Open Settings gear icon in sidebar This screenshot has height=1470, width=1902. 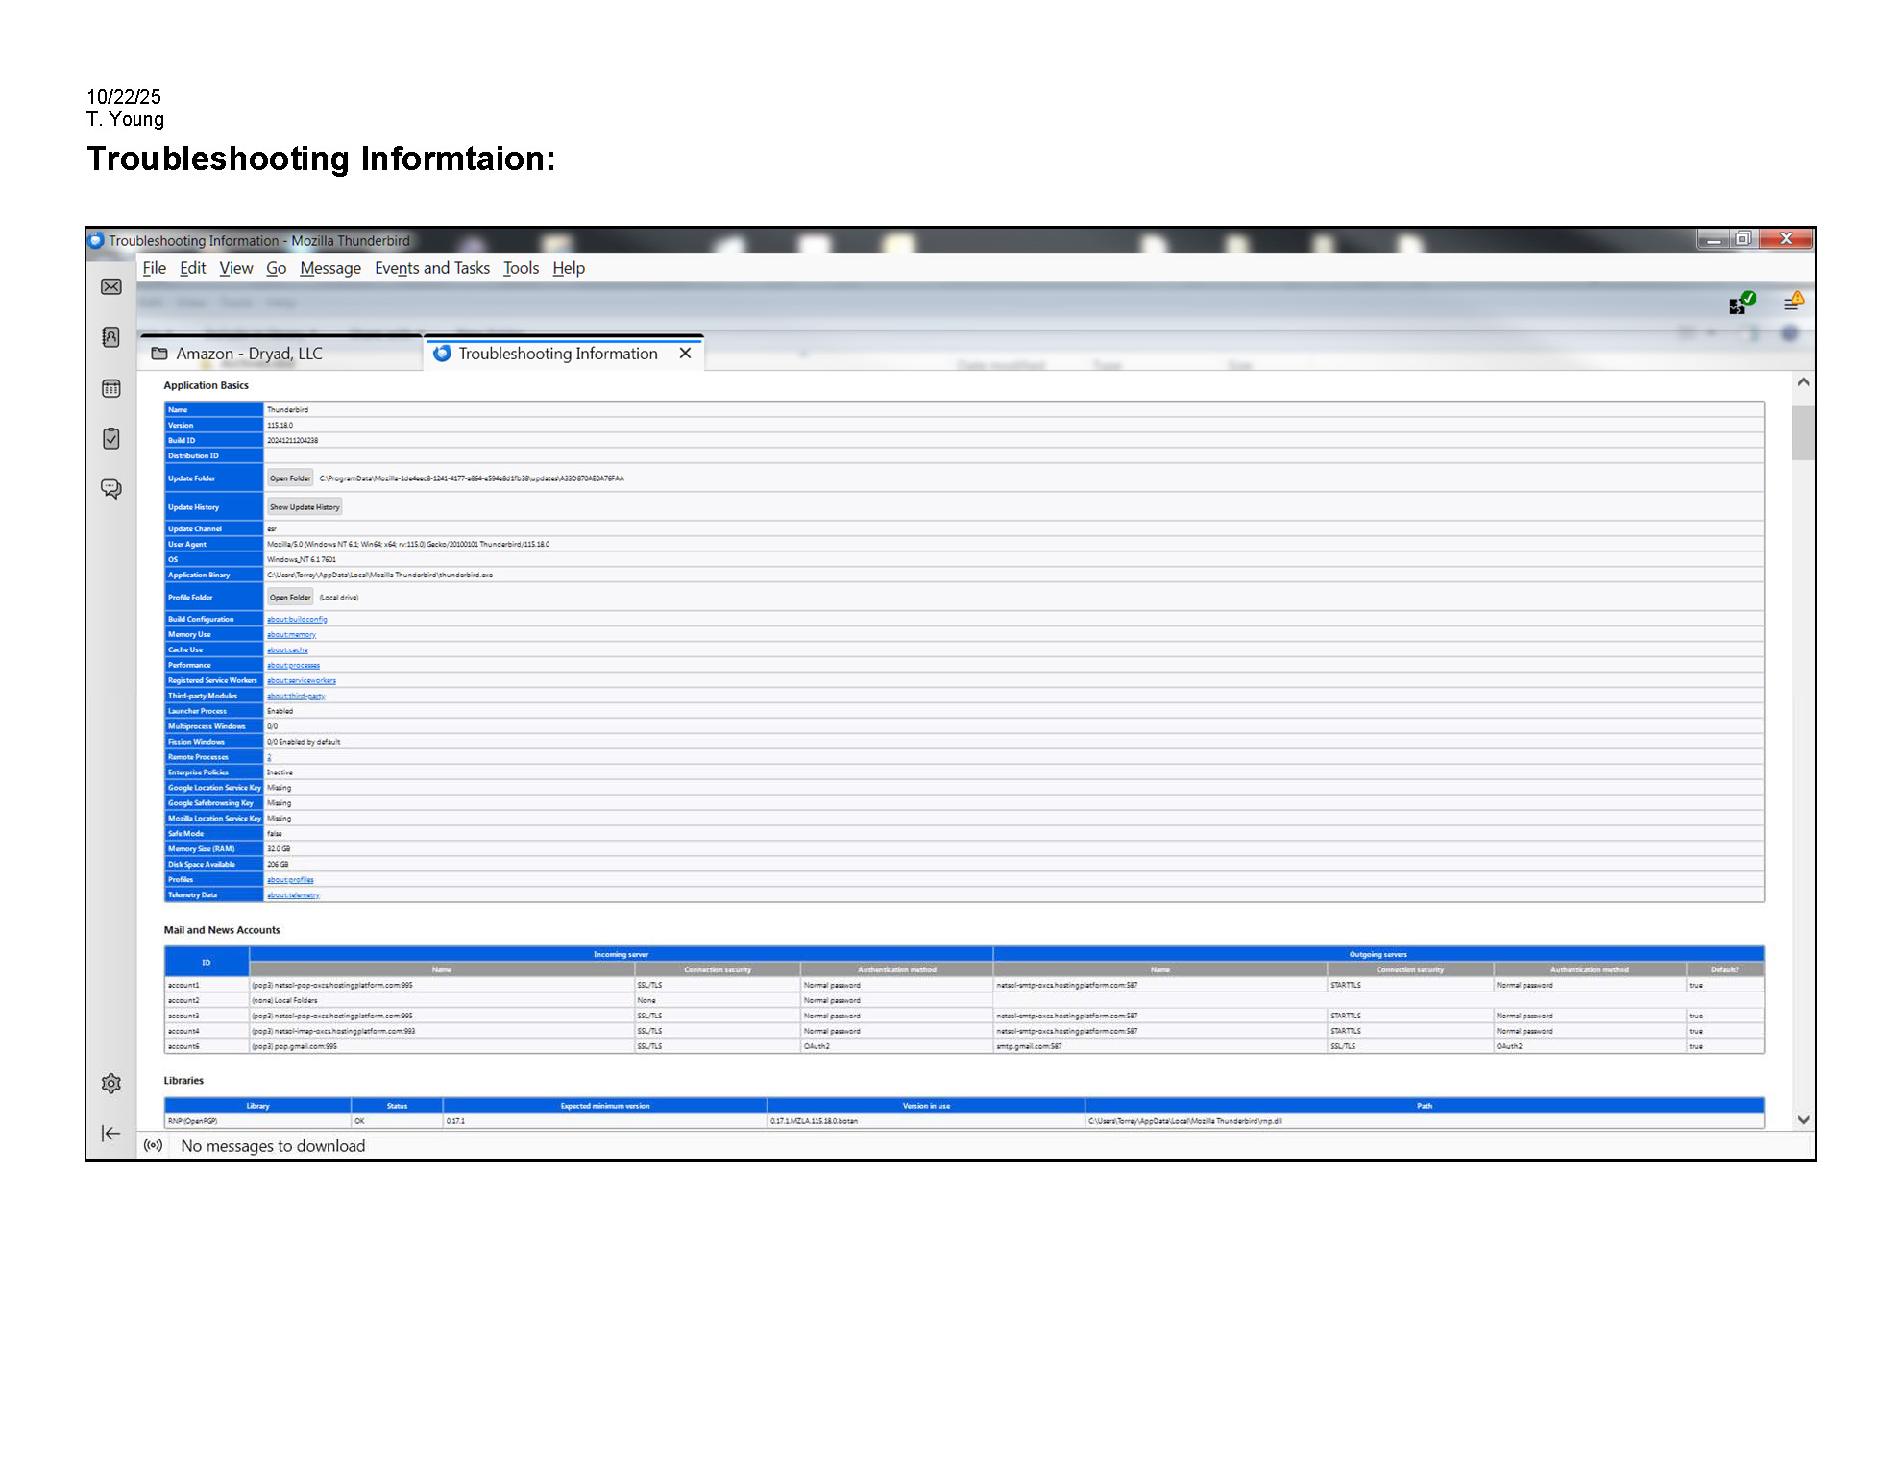[x=111, y=1084]
